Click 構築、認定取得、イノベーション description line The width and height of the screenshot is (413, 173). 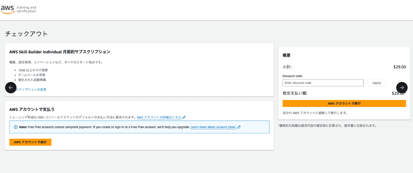point(56,62)
